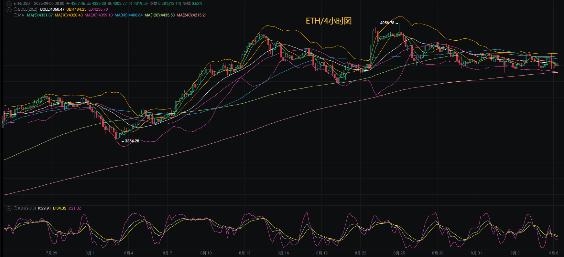The image size is (564, 257).
Task: Select the open price 4307.46
Action: 78,4
